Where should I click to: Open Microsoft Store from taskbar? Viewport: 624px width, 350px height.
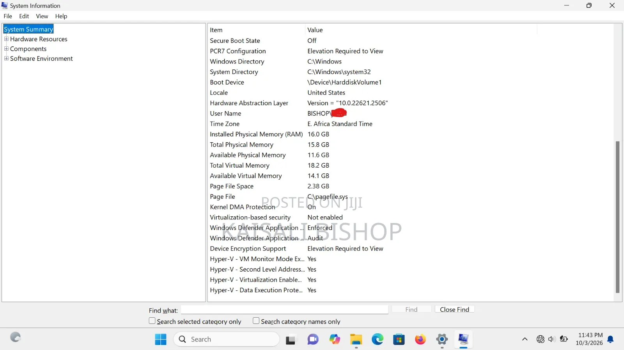coord(399,339)
